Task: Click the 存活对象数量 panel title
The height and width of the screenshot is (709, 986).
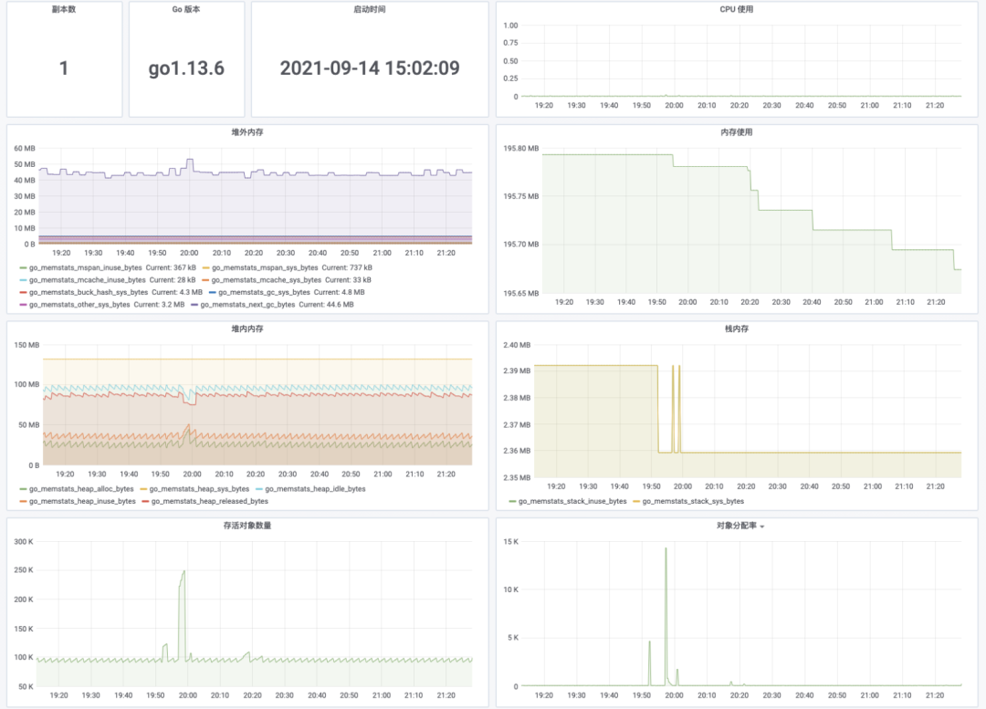Action: click(x=247, y=526)
